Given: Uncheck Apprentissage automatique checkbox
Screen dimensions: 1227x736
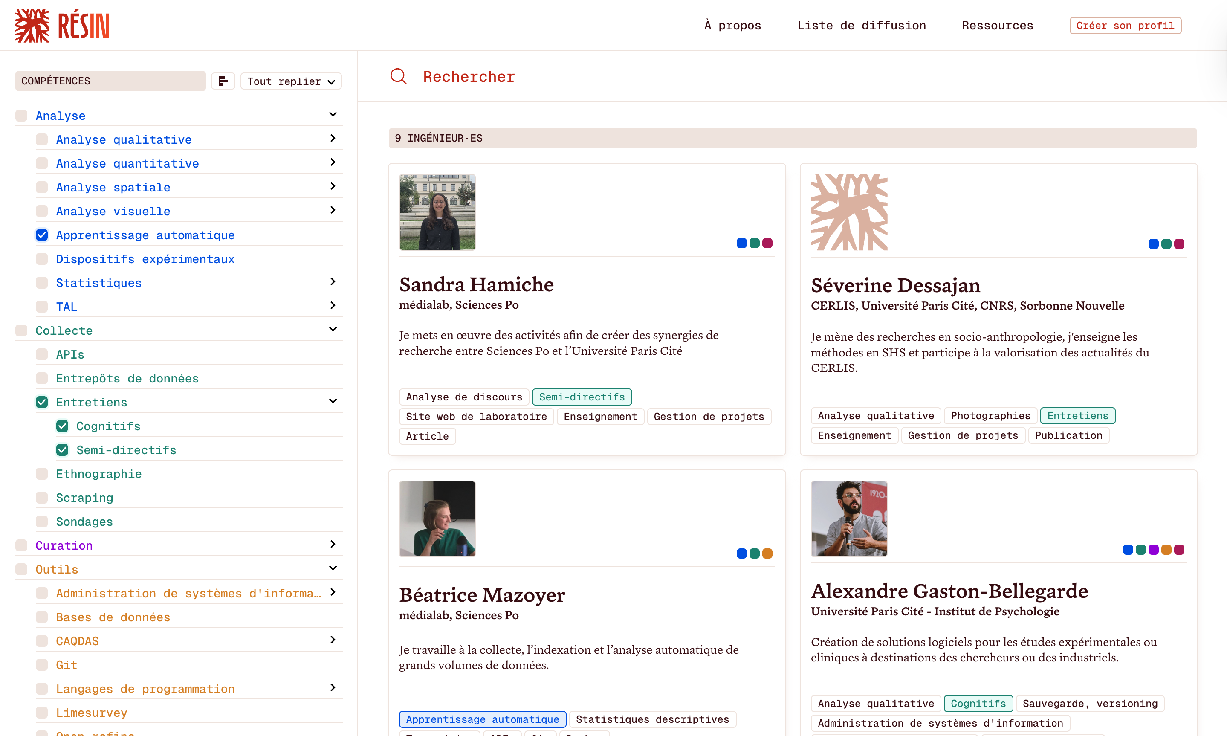Looking at the screenshot, I should point(42,235).
